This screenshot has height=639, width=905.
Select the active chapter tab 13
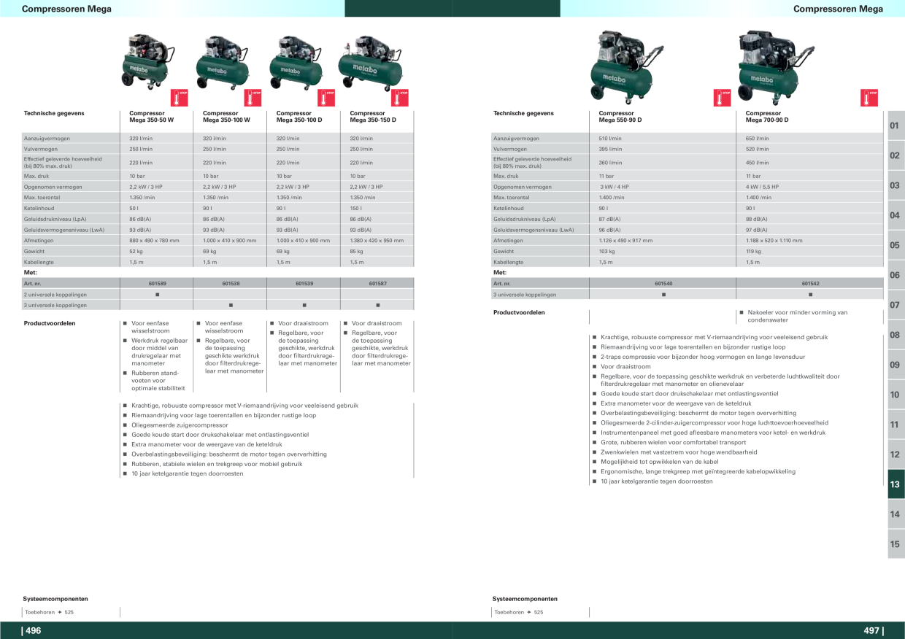pos(896,484)
